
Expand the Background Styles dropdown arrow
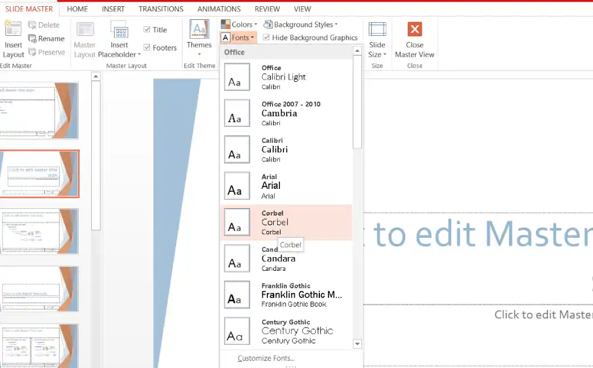coord(336,24)
